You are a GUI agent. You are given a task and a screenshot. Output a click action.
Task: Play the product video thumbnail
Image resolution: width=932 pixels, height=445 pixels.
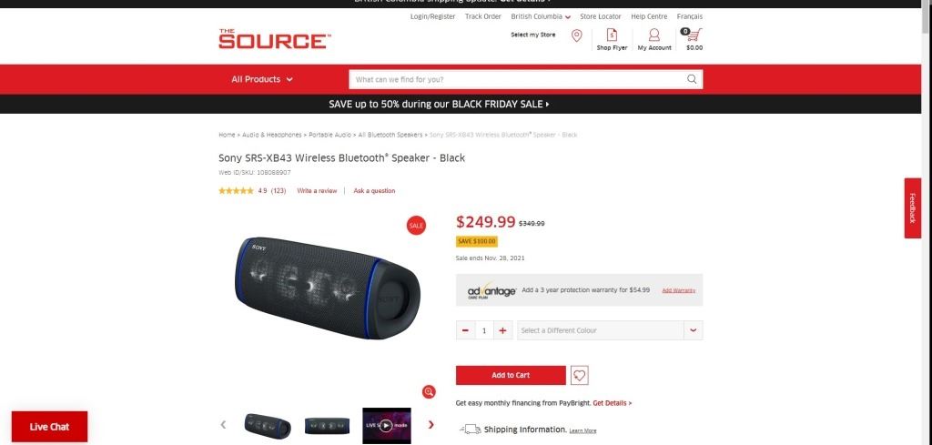click(x=386, y=425)
